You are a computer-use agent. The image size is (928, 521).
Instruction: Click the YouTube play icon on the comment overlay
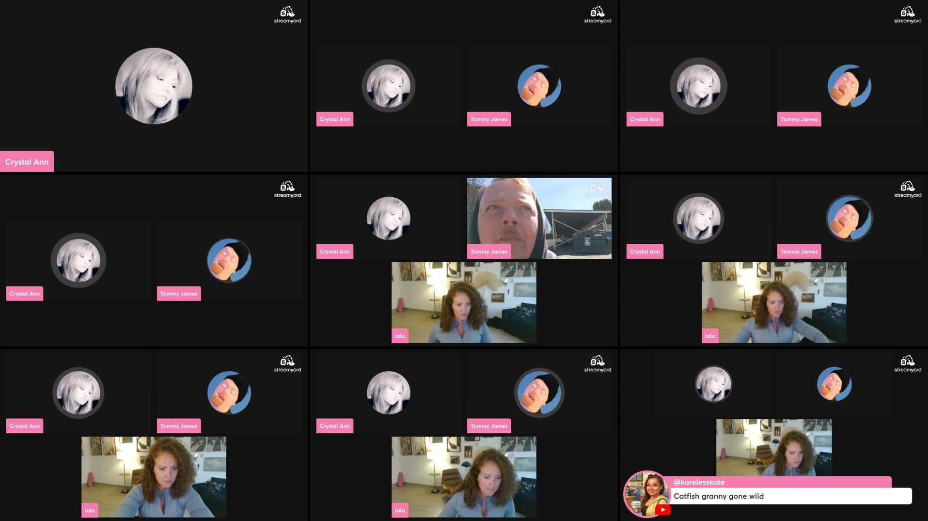click(663, 510)
